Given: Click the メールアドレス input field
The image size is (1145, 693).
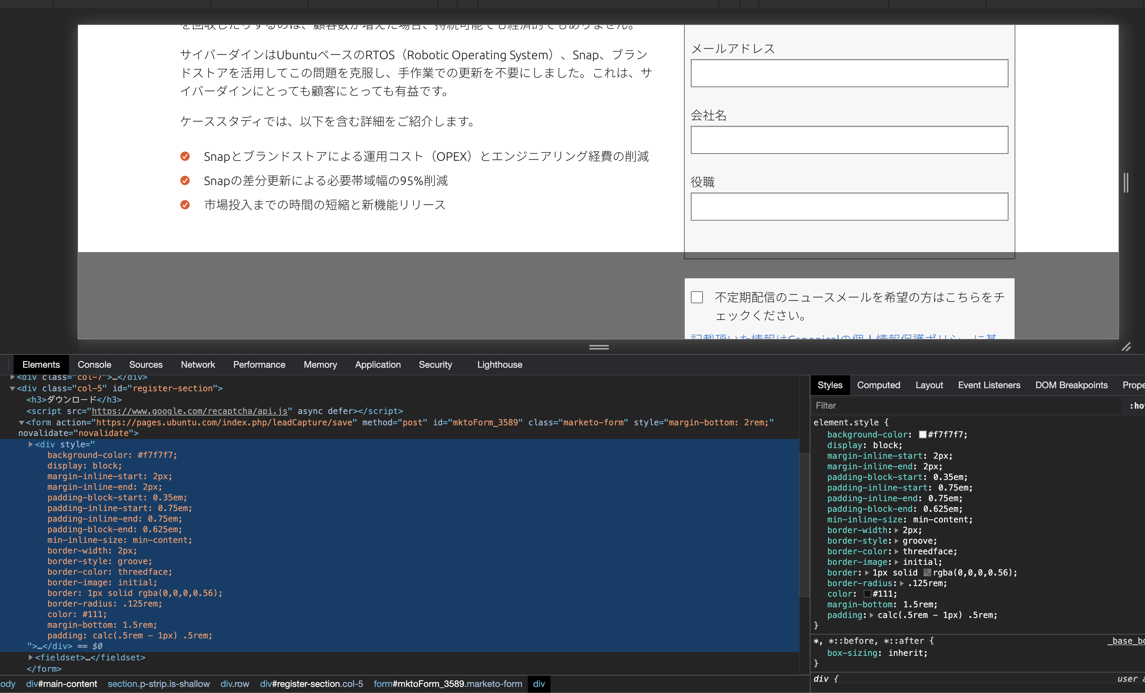Looking at the screenshot, I should pyautogui.click(x=849, y=73).
